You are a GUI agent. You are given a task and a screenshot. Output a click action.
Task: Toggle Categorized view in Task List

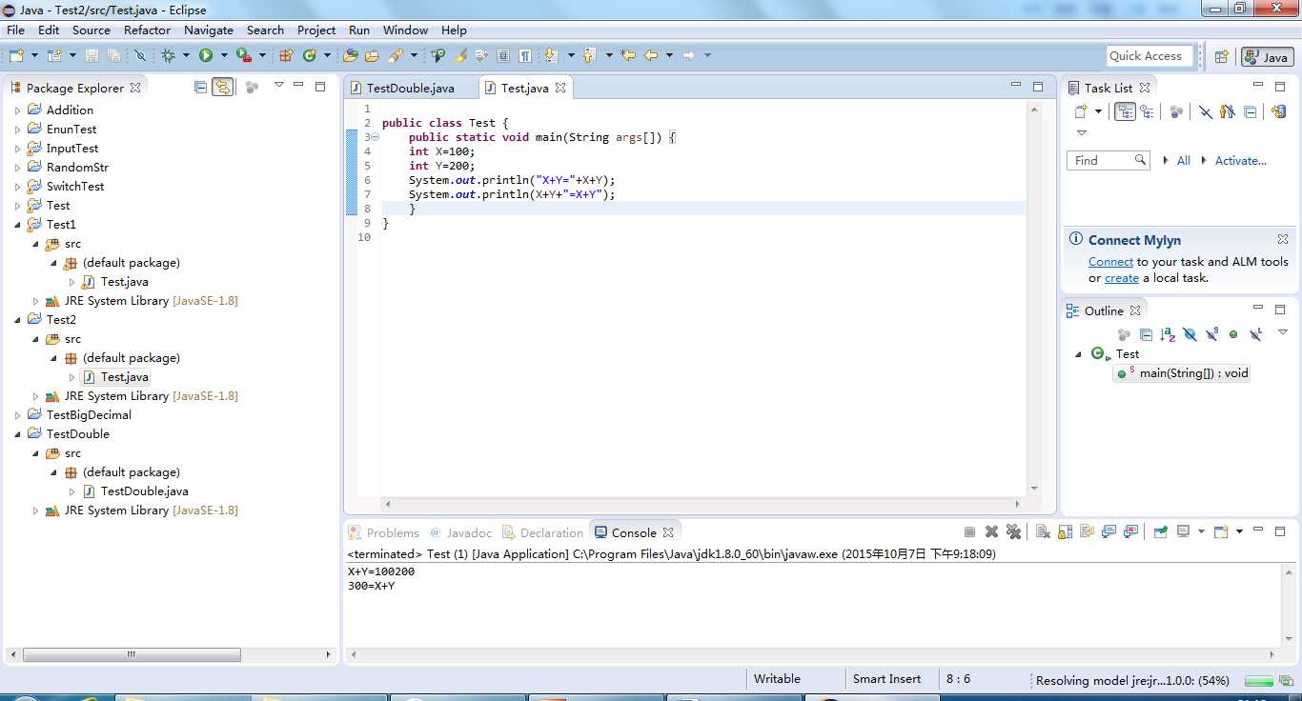pyautogui.click(x=1126, y=111)
